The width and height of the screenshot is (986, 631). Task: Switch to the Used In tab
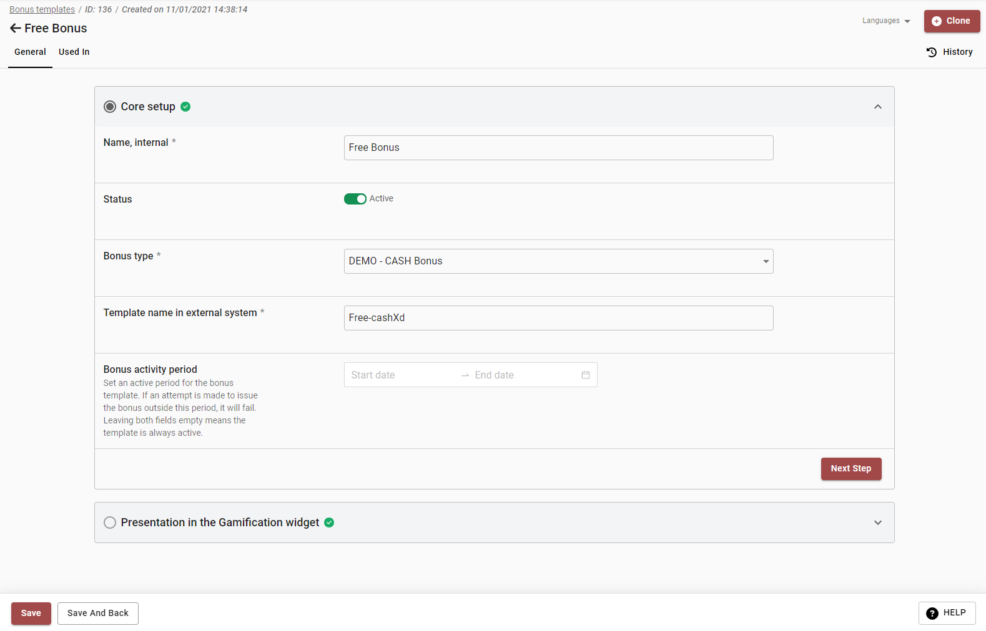coord(74,52)
